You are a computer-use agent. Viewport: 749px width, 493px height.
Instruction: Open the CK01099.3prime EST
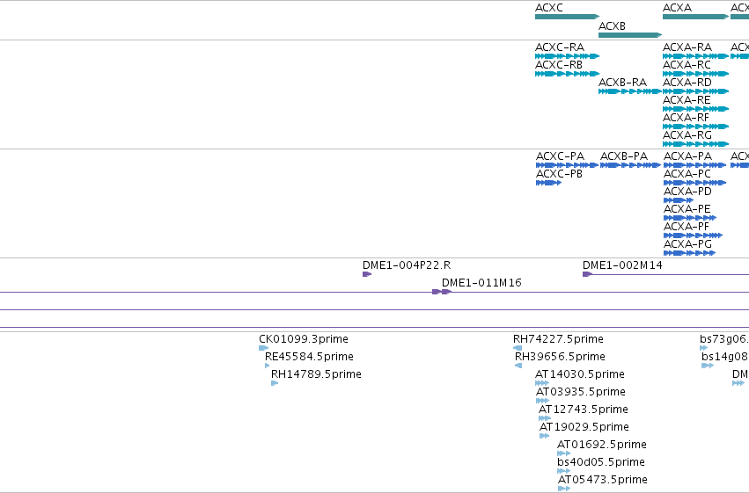(263, 348)
